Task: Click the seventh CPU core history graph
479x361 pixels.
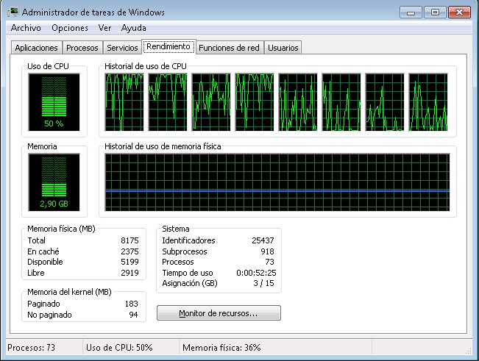Action: point(385,102)
